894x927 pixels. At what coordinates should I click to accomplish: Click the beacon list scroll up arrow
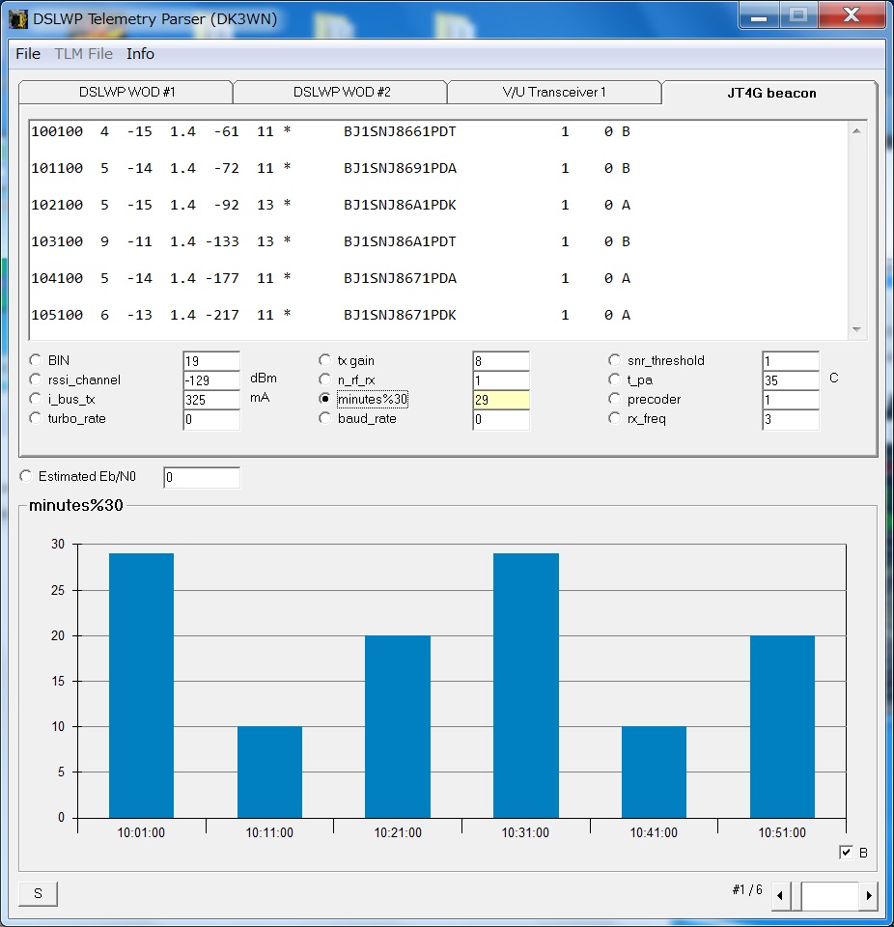[x=856, y=131]
